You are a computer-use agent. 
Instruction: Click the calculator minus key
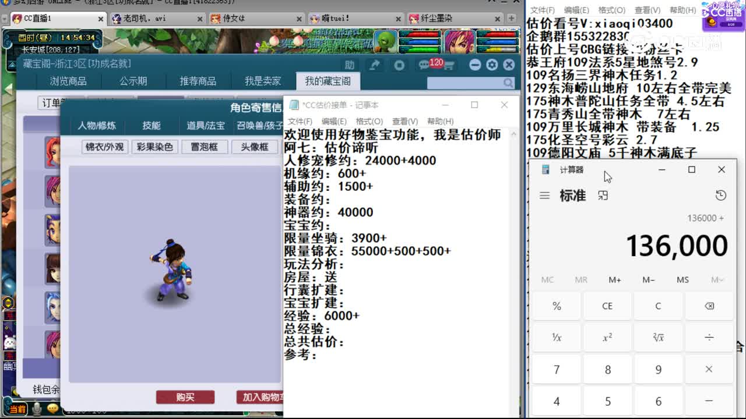tap(709, 401)
